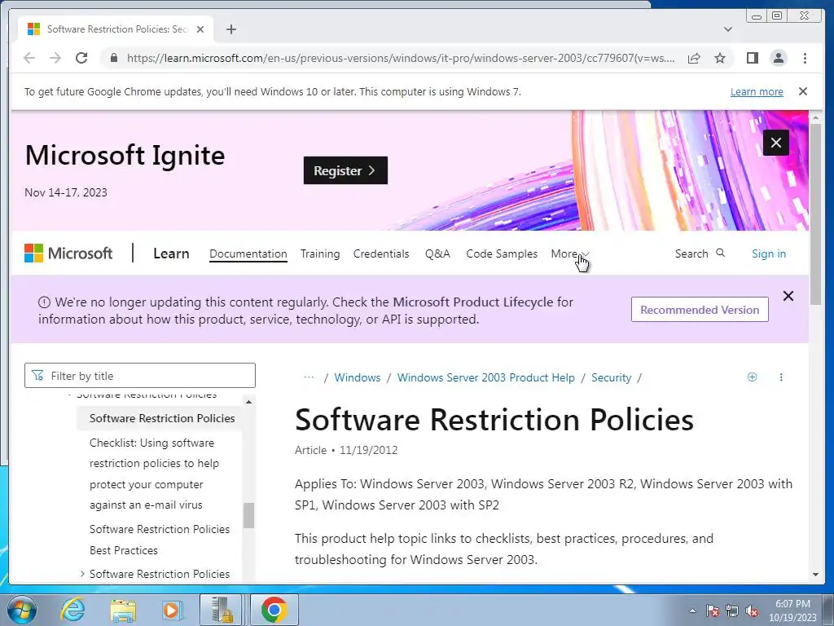Open the Q&A nav item

pos(437,254)
